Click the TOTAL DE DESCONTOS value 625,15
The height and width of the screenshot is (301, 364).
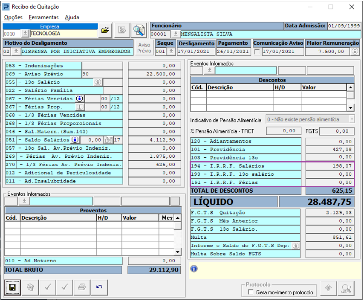click(x=330, y=191)
